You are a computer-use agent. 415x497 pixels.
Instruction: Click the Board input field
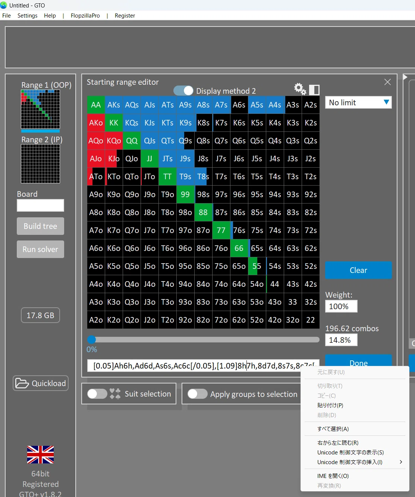click(x=40, y=205)
